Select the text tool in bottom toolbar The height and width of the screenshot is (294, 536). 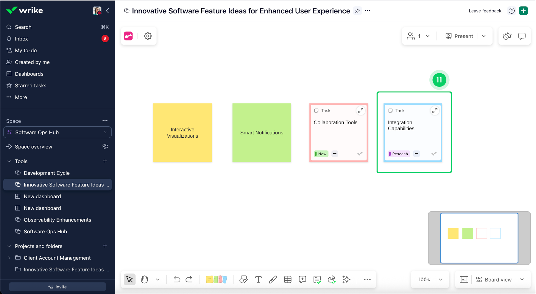coord(258,279)
